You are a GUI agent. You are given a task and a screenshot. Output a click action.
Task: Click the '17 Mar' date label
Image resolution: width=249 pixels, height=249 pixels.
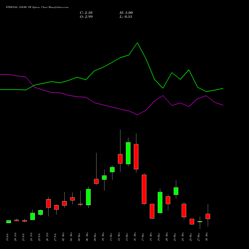(143, 237)
